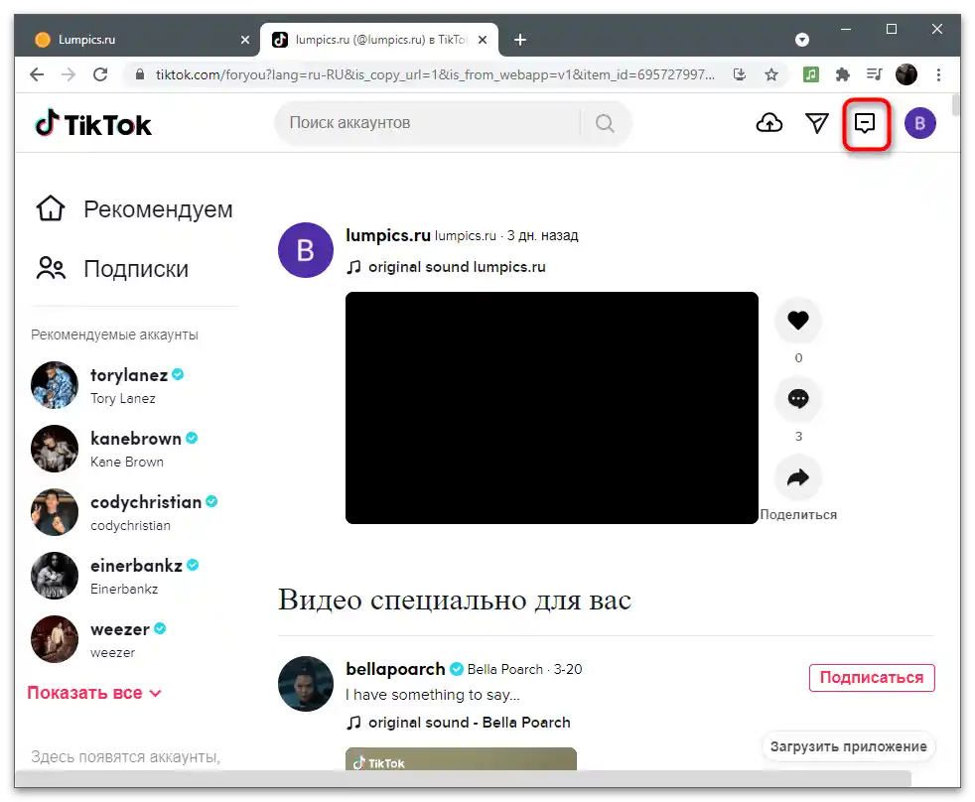Click the site lock icon
This screenshot has height=802, width=975.
140,74
